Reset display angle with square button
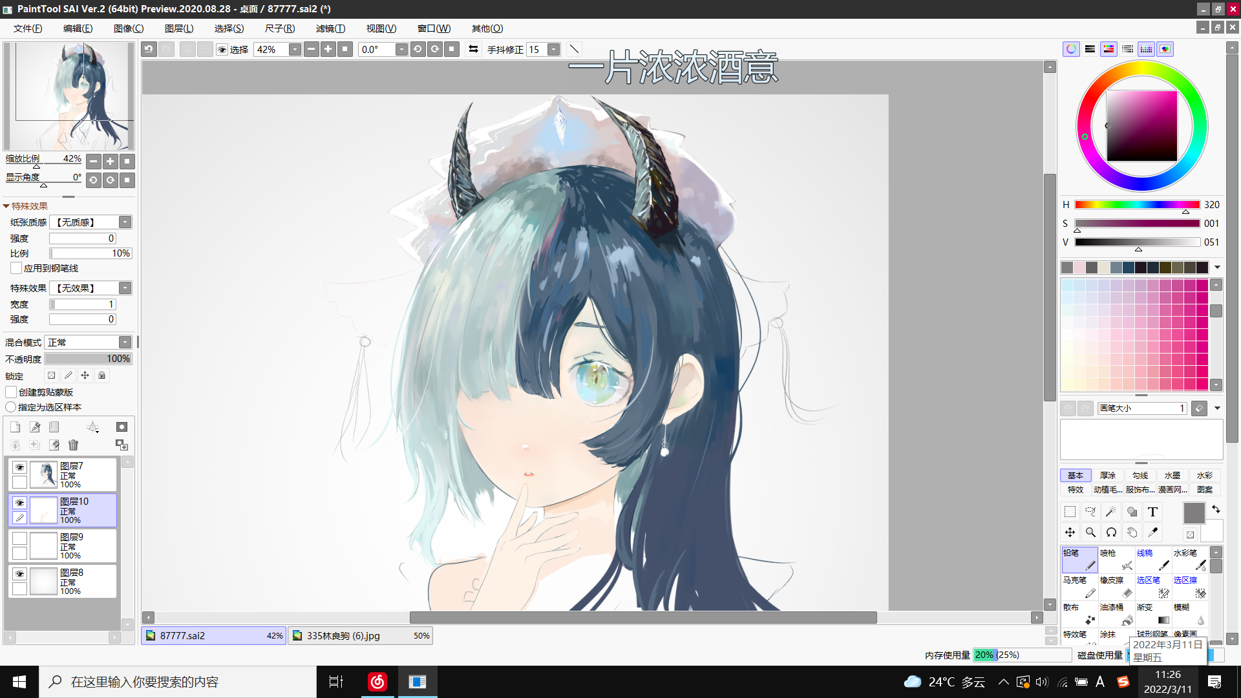This screenshot has width=1241, height=698. 127,180
